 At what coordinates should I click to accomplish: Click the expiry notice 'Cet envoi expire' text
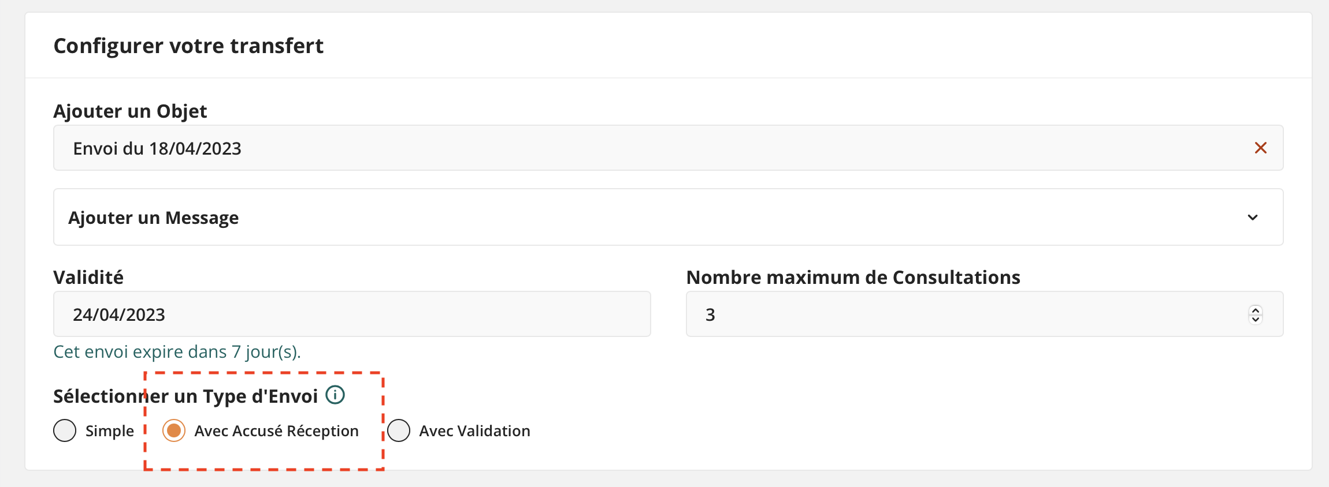[177, 352]
